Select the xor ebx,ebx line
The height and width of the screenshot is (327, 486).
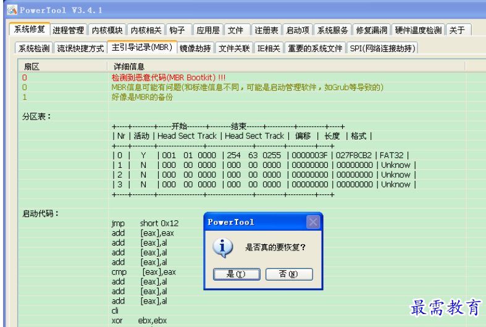point(139,320)
